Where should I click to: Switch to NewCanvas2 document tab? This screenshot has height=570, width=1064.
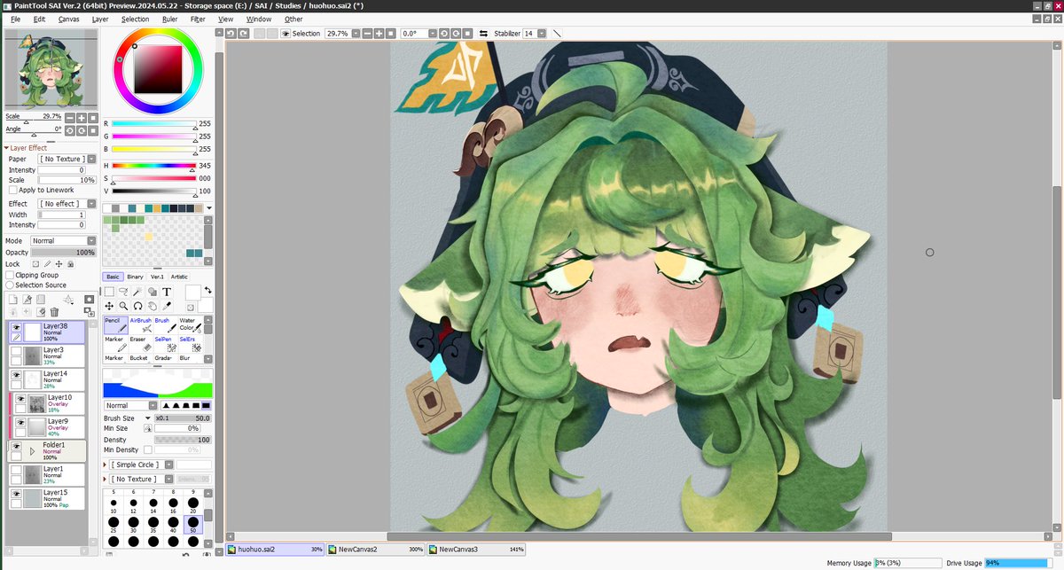point(376,550)
